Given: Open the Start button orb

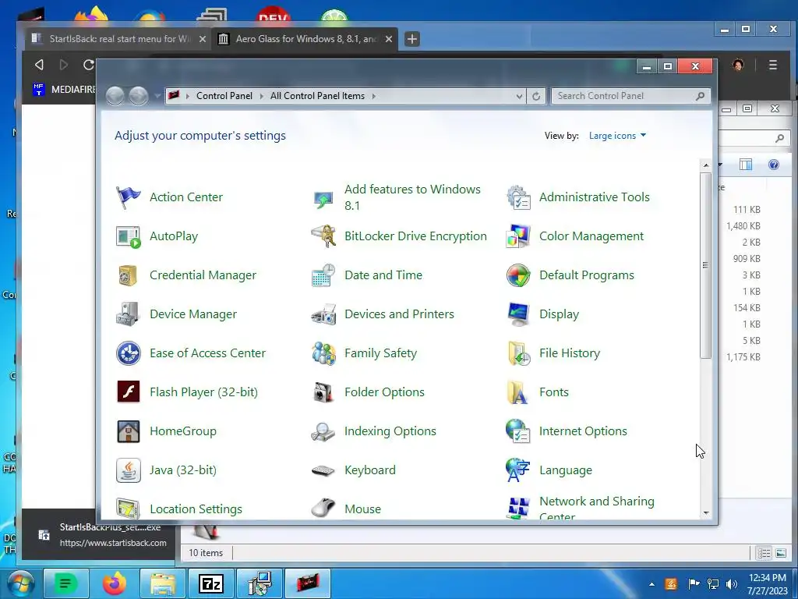Looking at the screenshot, I should (20, 583).
